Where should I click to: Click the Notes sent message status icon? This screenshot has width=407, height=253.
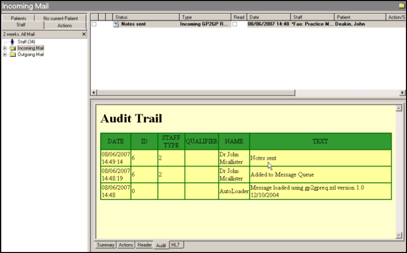[x=116, y=24]
